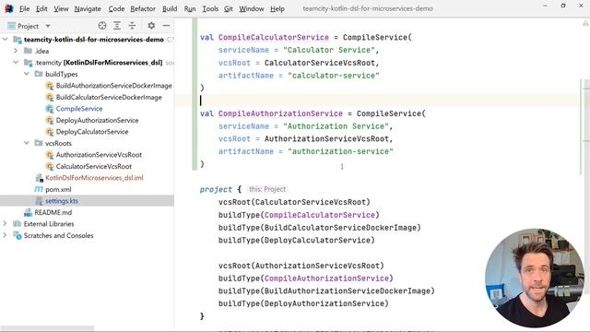
Task: Click the presenter webcam thumbnail
Action: pos(535,278)
